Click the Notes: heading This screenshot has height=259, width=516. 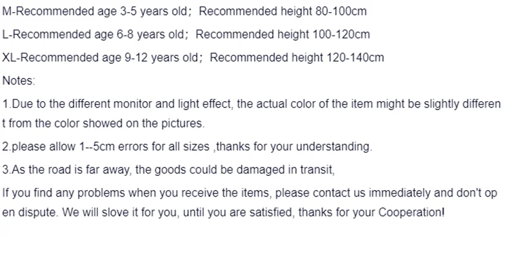tap(19, 81)
